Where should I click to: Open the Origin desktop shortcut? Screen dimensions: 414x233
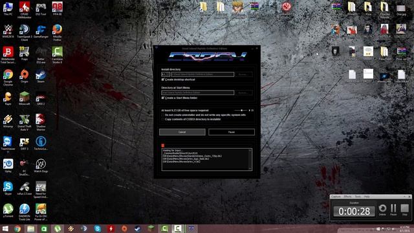point(25,76)
